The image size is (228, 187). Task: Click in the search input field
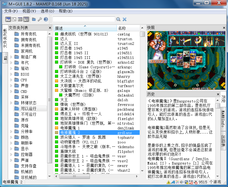[x=84, y=19]
